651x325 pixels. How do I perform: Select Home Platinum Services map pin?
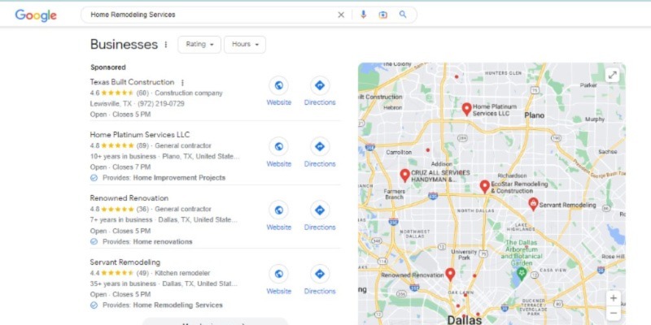(466, 110)
